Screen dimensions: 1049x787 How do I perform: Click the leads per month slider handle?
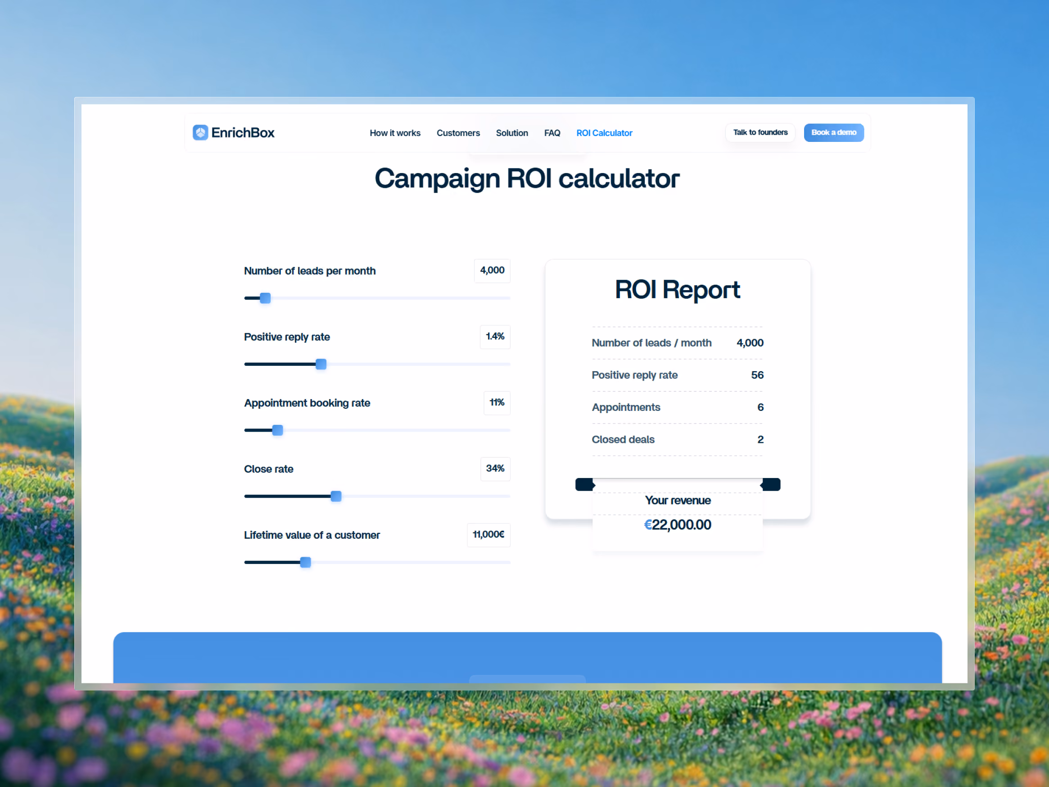coord(265,298)
